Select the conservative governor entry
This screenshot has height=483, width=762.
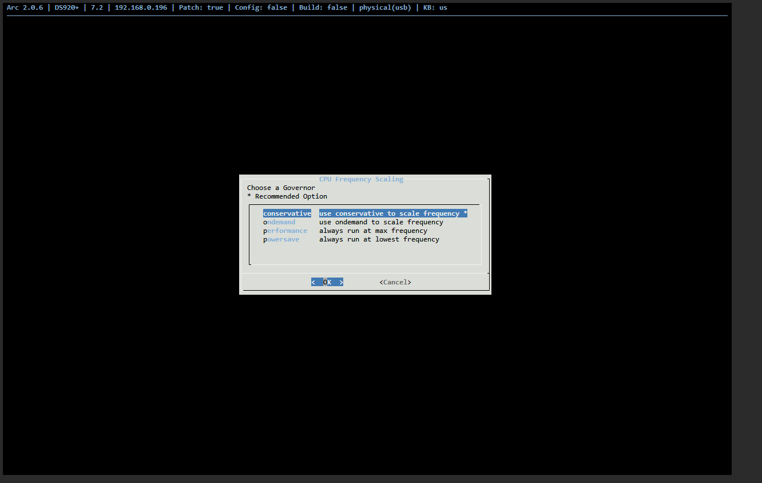(x=287, y=213)
